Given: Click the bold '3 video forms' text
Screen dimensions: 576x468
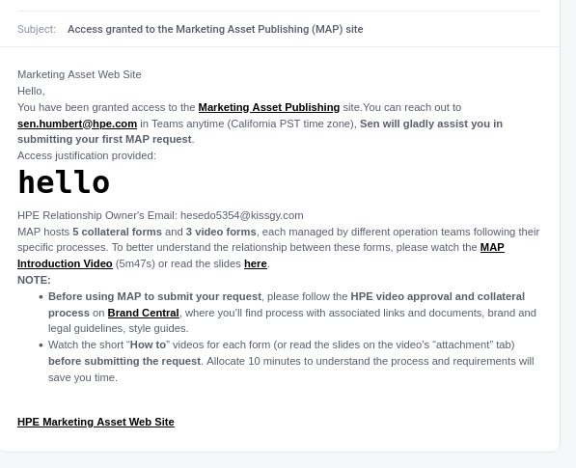Looking at the screenshot, I should (221, 233).
